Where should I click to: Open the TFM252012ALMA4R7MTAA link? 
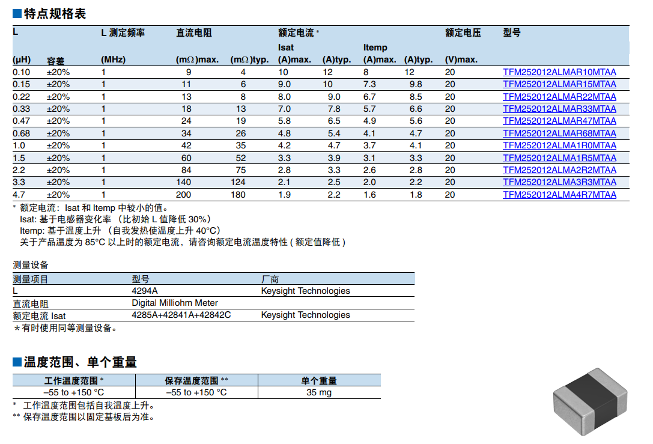[559, 195]
